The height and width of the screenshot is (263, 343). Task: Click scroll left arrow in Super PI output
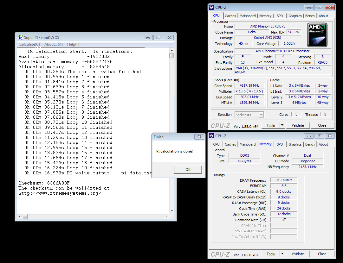(20, 216)
